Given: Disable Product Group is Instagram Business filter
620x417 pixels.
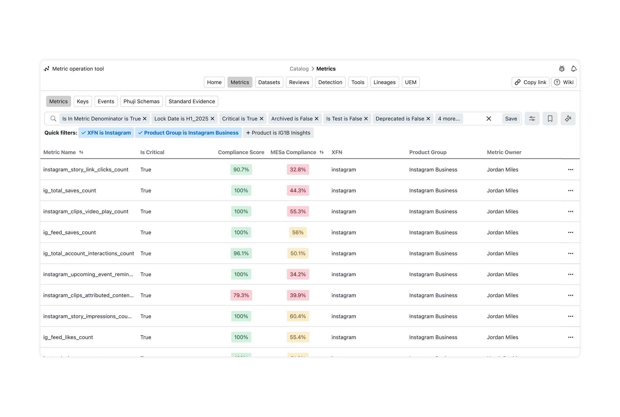Looking at the screenshot, I should click(x=188, y=133).
